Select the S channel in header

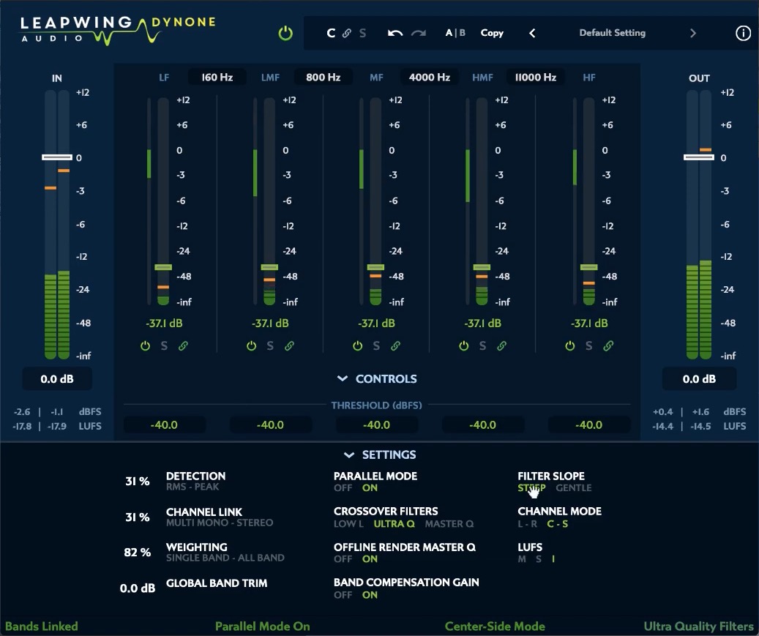(362, 33)
